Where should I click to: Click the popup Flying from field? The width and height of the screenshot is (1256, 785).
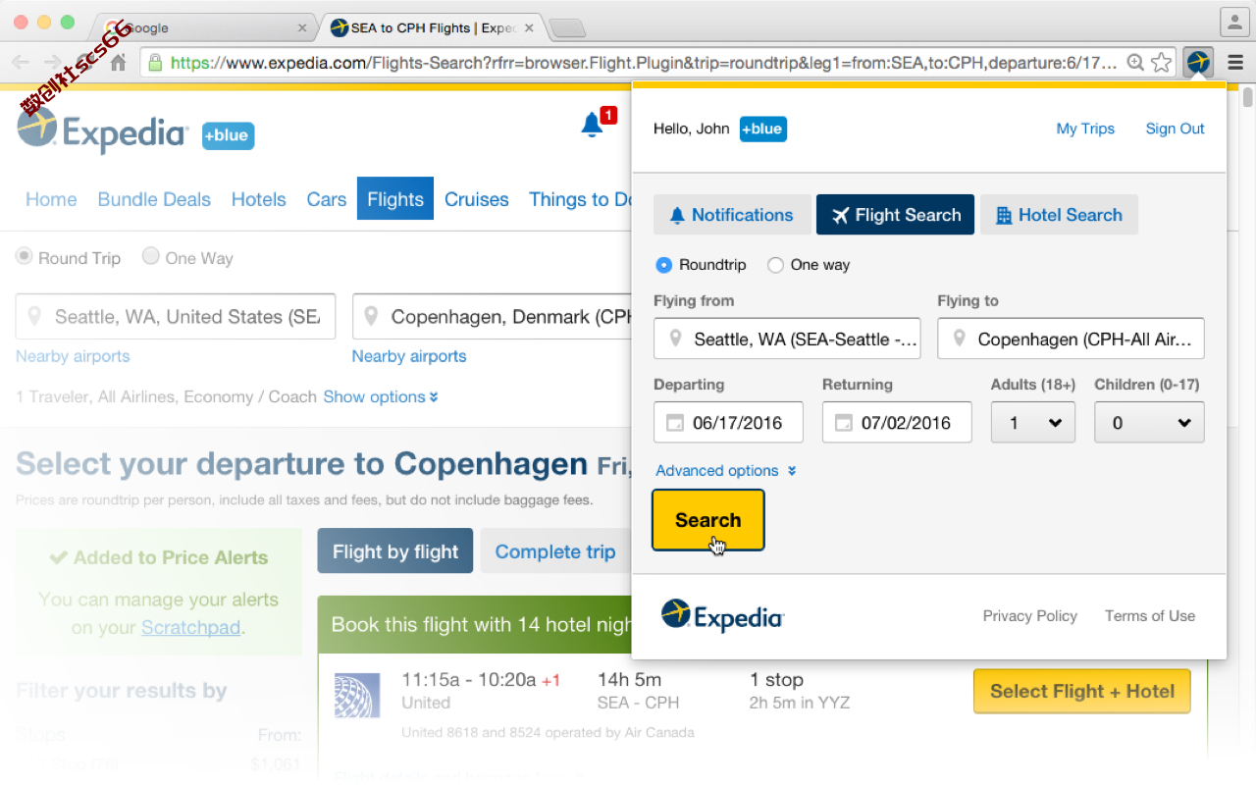[787, 339]
